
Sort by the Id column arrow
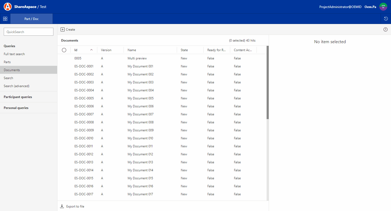pyautogui.click(x=91, y=50)
